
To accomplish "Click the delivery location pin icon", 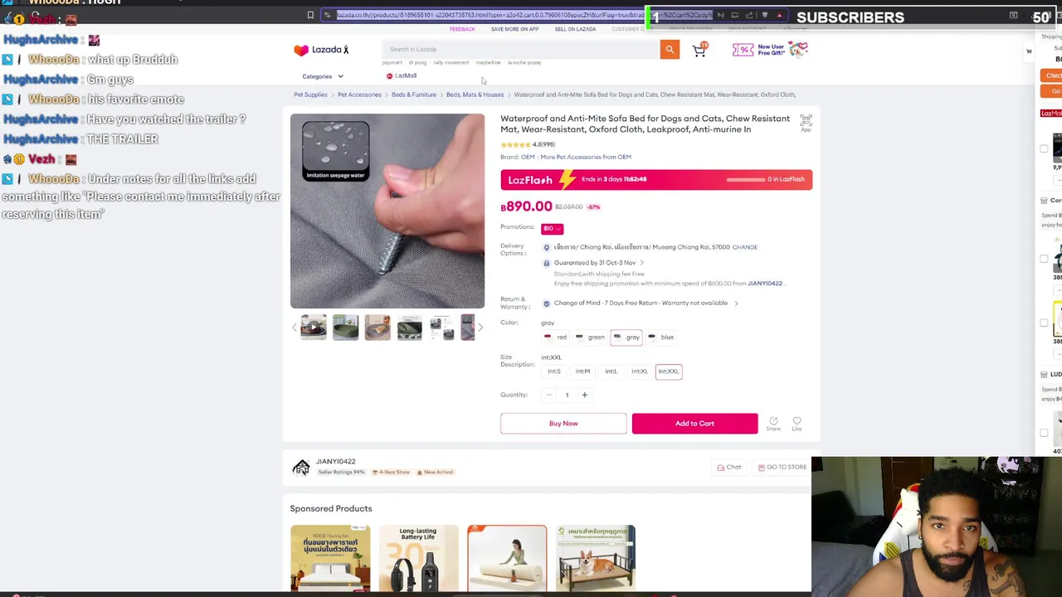I will (x=546, y=247).
